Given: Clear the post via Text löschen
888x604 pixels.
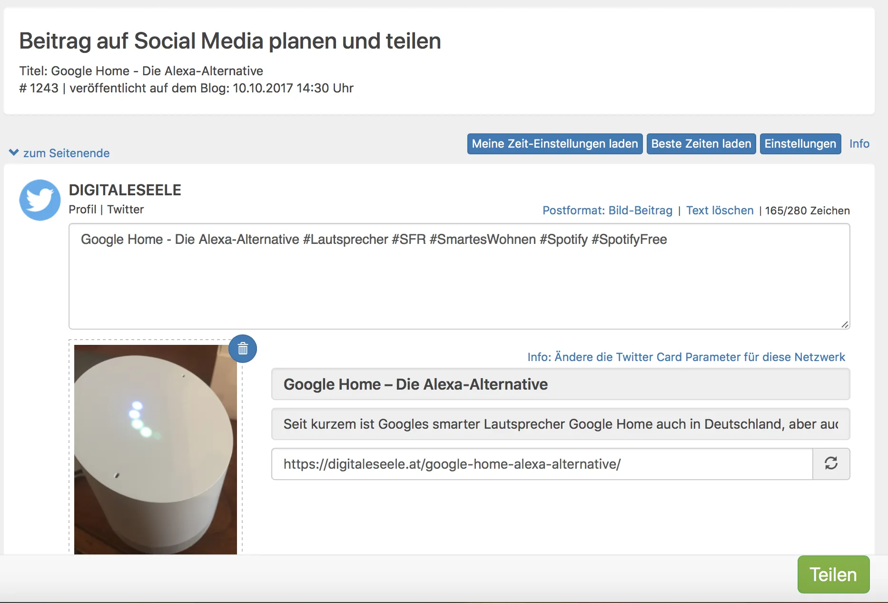Looking at the screenshot, I should 720,211.
